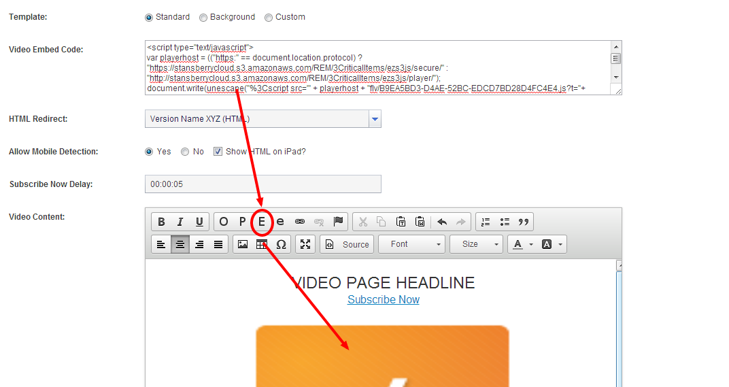
Task: Apply block quote formatting
Action: 524,222
